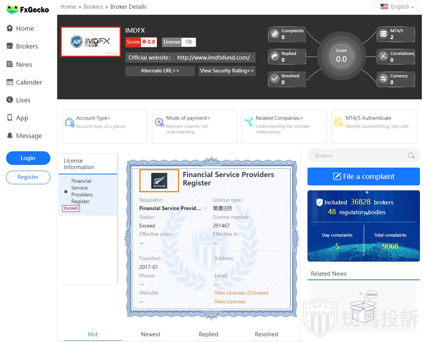Click the Currency exchange icon
Image resolution: width=426 pixels, height=342 pixels.
coord(383,79)
